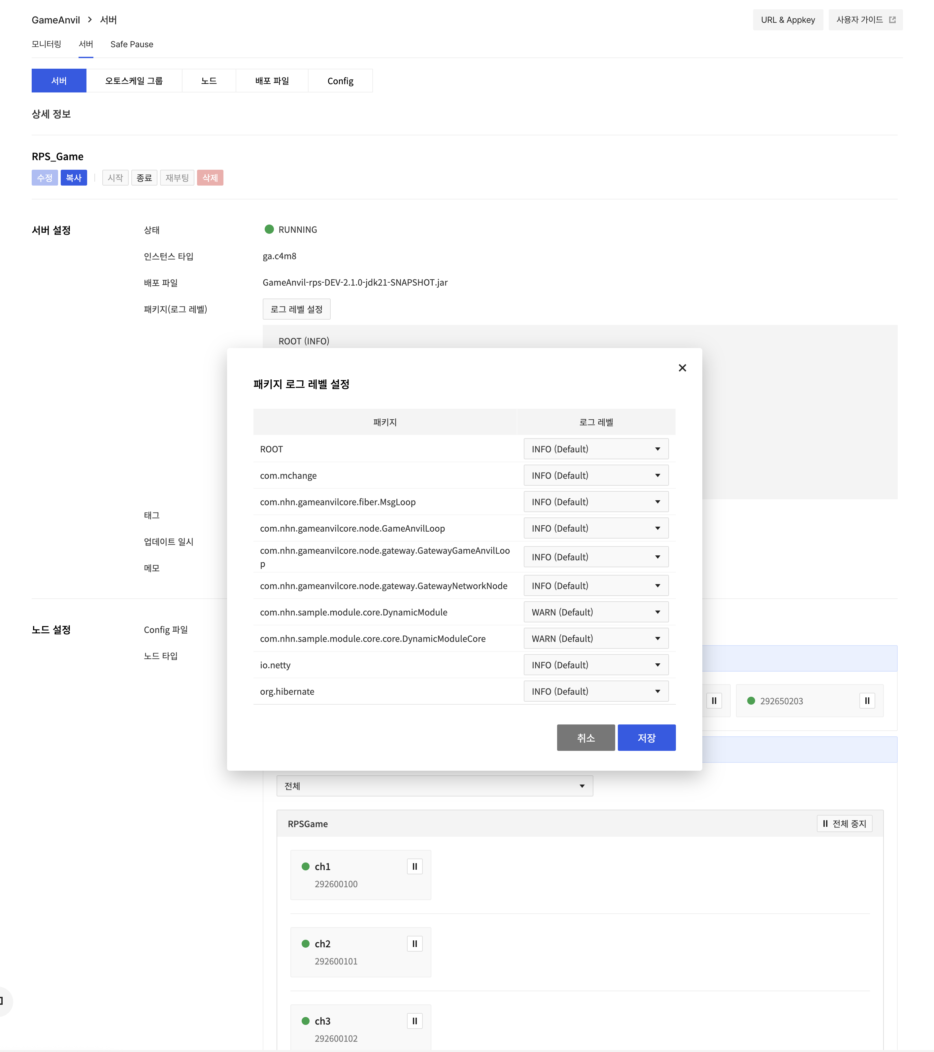The width and height of the screenshot is (934, 1052).
Task: Pause the ch1 node
Action: pos(415,866)
